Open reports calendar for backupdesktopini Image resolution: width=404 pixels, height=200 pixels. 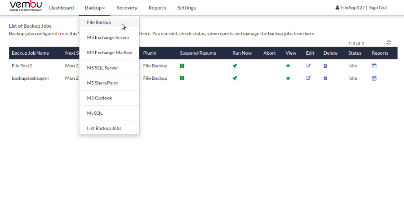point(374,78)
